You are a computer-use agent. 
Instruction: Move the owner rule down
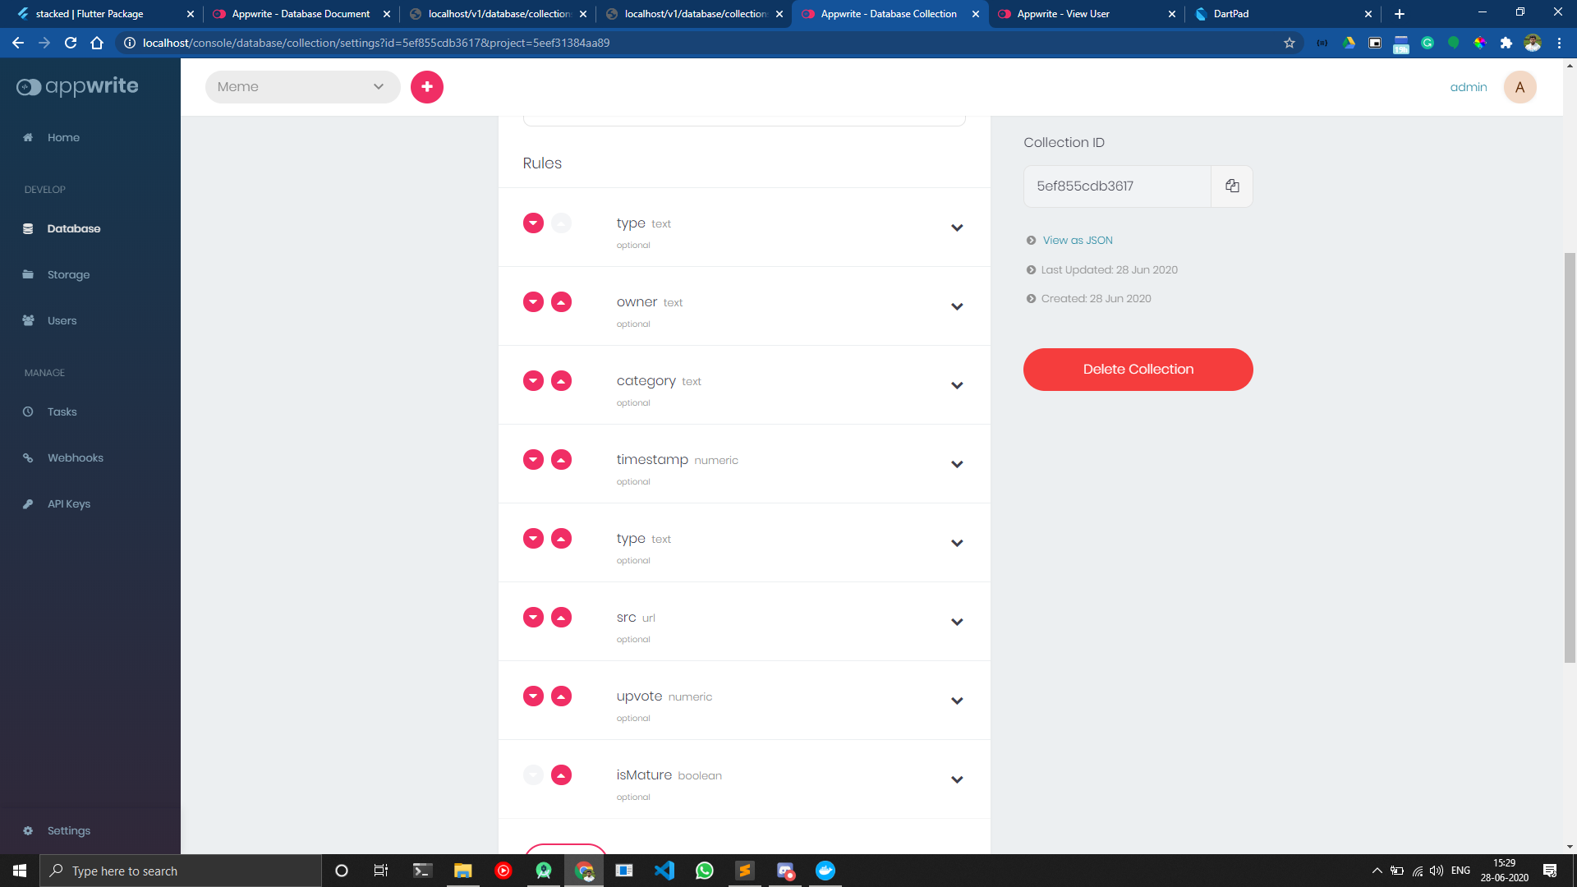coord(534,302)
